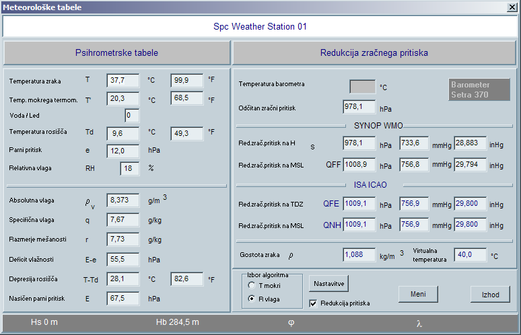Select the R vlaga algorithm radio button
Screen dimensions: 521x335
click(x=252, y=299)
